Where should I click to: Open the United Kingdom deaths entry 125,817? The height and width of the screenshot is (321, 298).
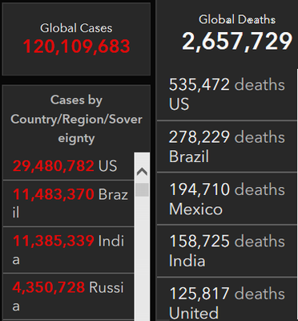[x=227, y=299]
